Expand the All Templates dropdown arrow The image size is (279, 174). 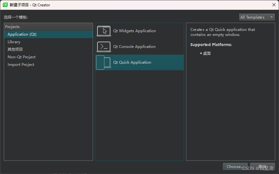[x=271, y=17]
